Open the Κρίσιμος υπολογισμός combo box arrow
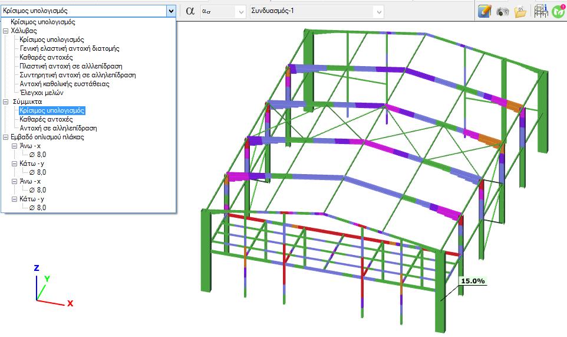 171,11
